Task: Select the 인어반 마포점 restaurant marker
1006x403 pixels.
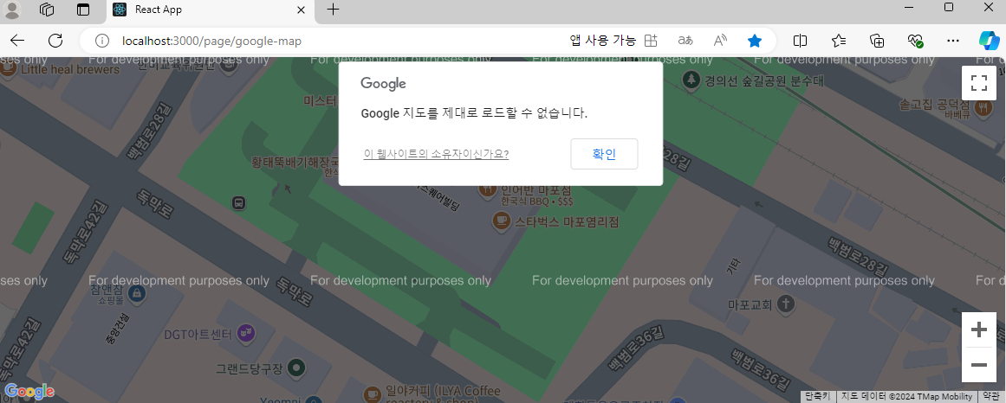Action: point(488,189)
